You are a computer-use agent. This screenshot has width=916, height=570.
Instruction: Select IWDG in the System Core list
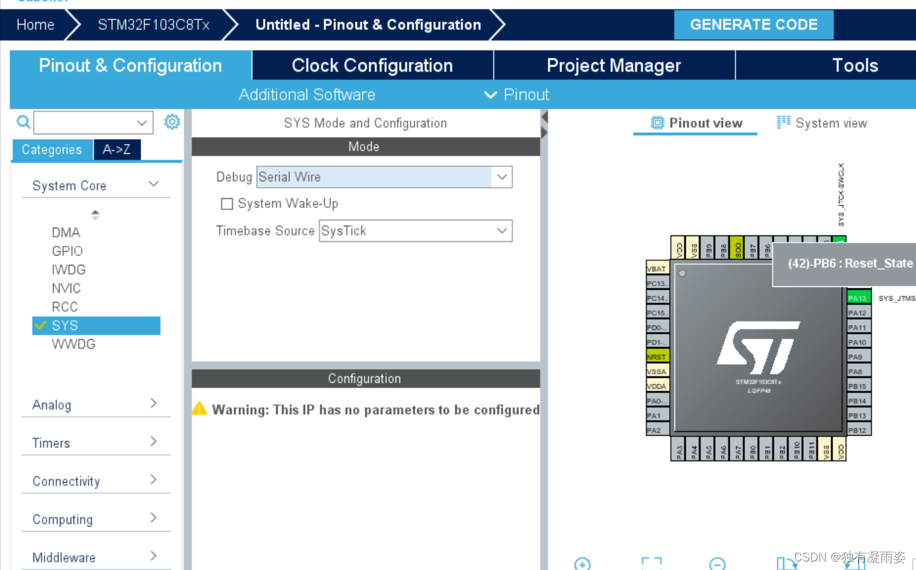coord(69,269)
